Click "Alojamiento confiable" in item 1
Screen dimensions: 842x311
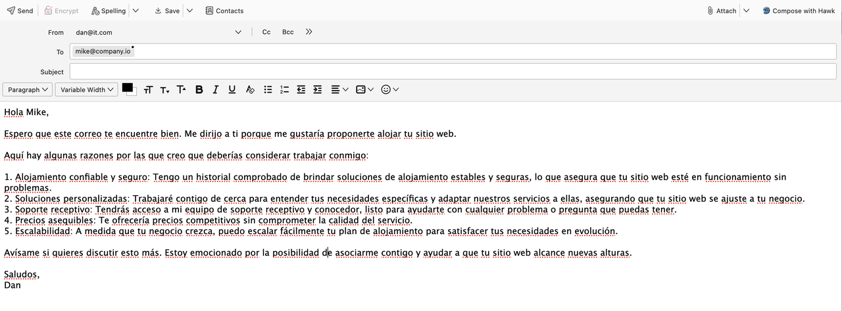coord(61,177)
